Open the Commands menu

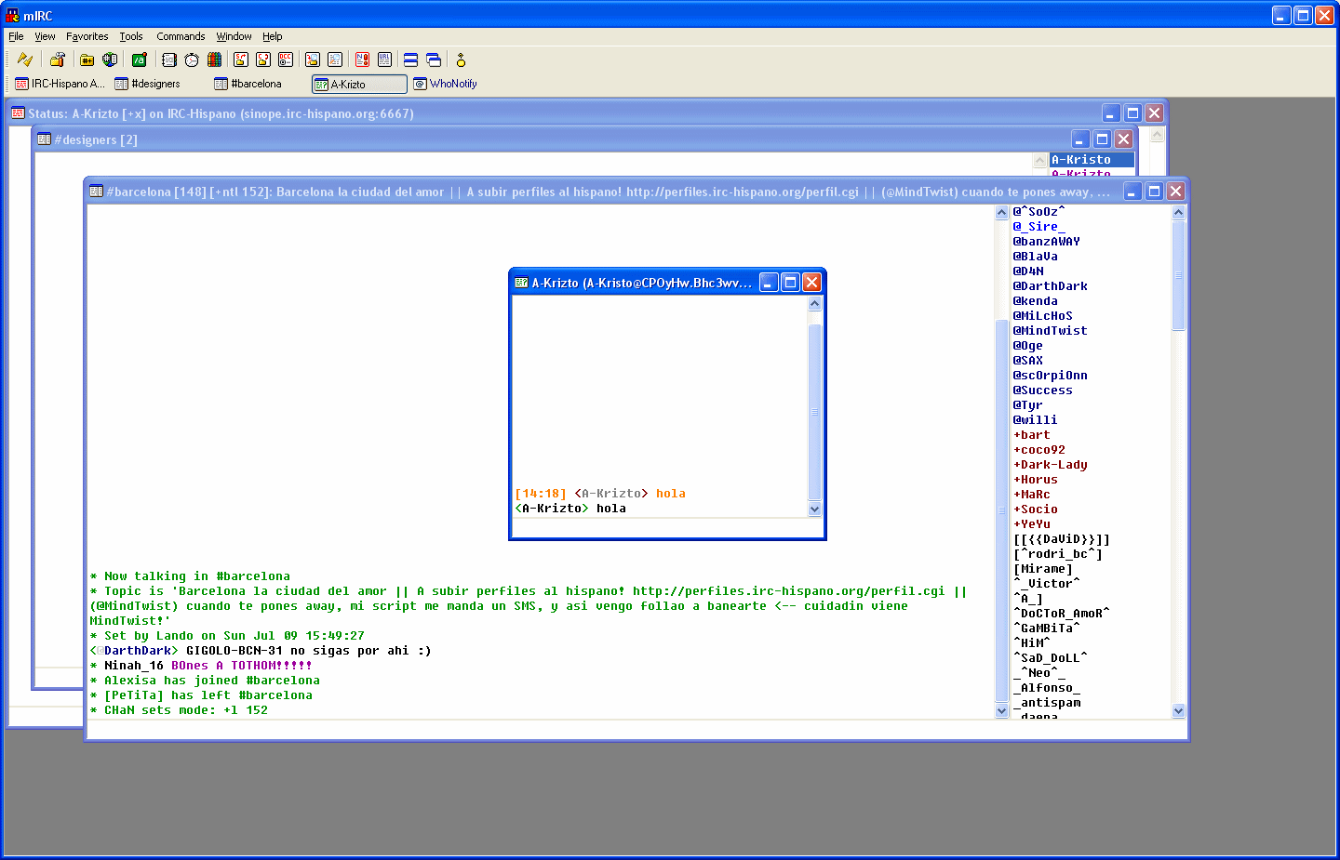tap(181, 36)
